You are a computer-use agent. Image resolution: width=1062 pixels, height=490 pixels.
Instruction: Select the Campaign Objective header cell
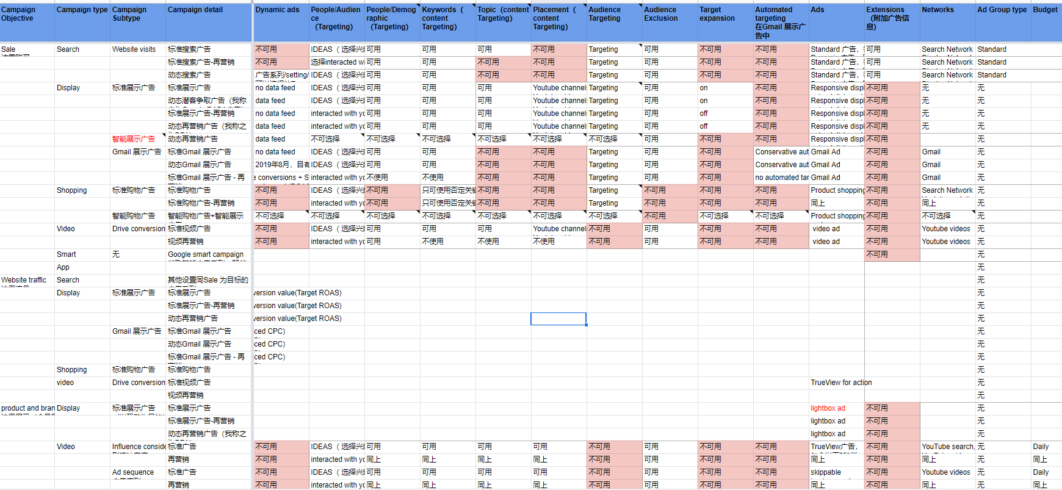(x=27, y=22)
